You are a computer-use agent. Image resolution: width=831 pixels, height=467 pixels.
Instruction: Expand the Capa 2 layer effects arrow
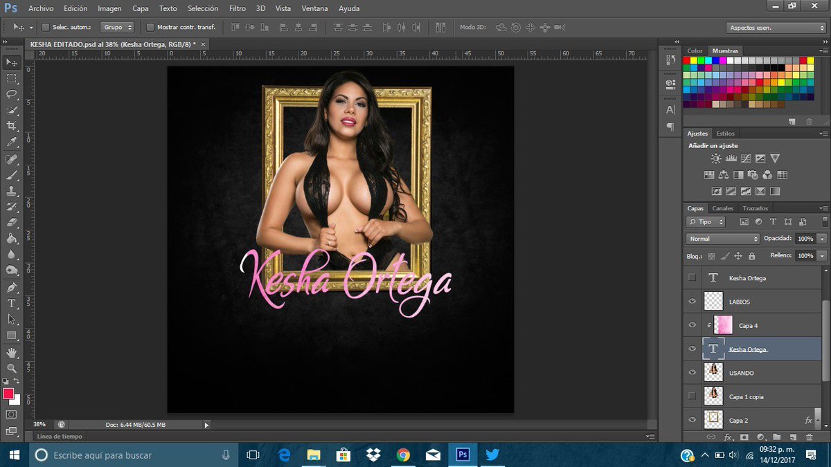point(819,420)
